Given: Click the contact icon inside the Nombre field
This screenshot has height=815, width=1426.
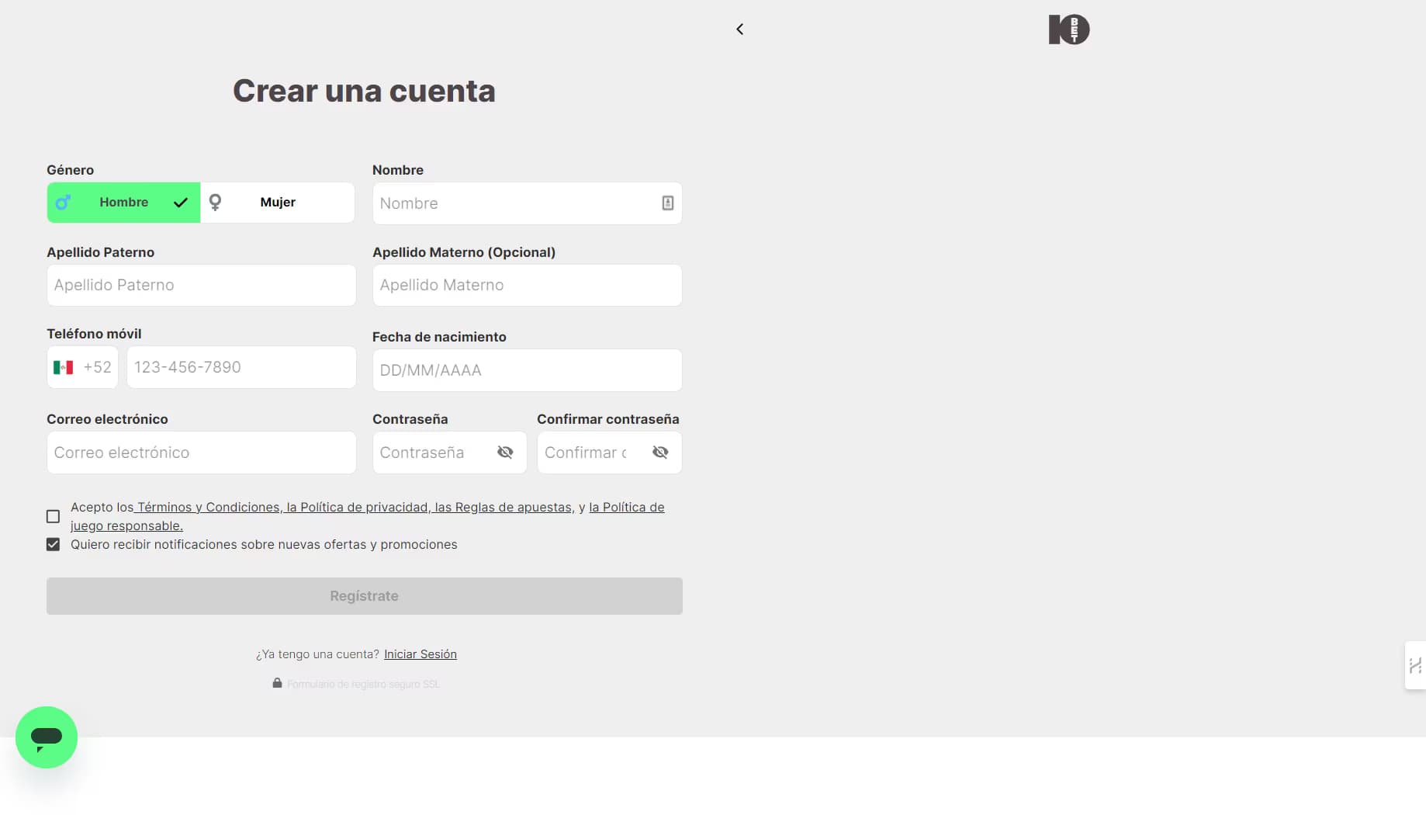Looking at the screenshot, I should tap(667, 203).
